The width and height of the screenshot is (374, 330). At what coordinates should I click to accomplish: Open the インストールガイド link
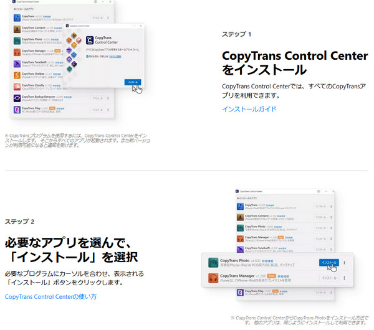pyautogui.click(x=249, y=109)
